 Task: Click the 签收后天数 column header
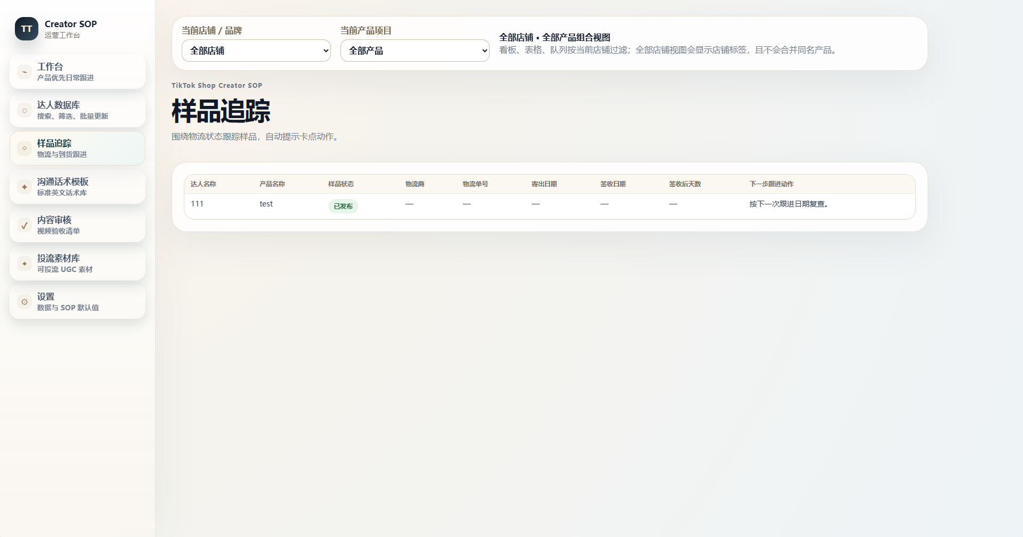point(685,184)
